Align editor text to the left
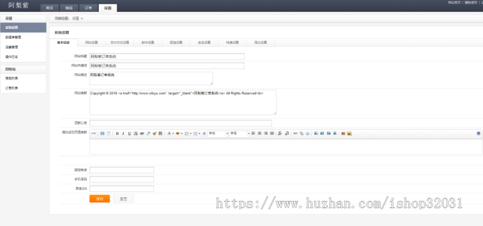This screenshot has height=226, width=483. tap(253, 133)
